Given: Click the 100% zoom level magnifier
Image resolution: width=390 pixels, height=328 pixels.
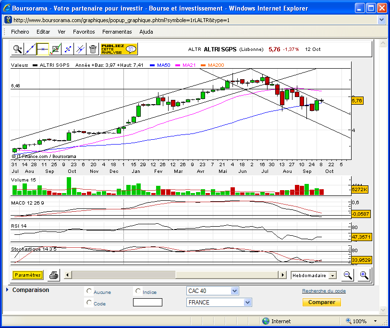Looking at the screenshot, I should click(349, 321).
